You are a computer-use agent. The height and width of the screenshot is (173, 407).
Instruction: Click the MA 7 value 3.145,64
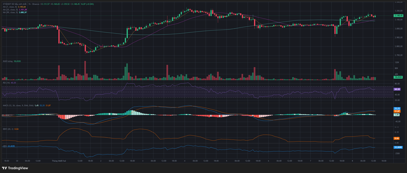pyautogui.click(x=22, y=7)
